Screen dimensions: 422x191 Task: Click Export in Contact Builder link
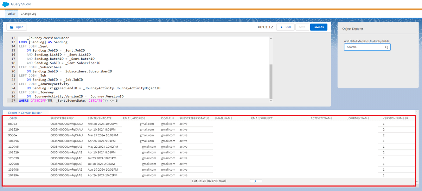pos(25,113)
